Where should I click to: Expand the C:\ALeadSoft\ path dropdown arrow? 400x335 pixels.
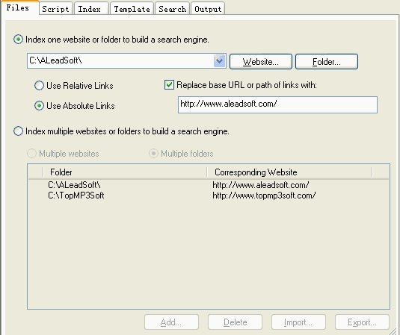pyautogui.click(x=219, y=61)
